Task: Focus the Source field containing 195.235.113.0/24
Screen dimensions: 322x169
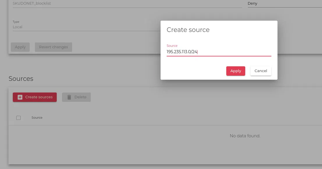Action: [218, 52]
